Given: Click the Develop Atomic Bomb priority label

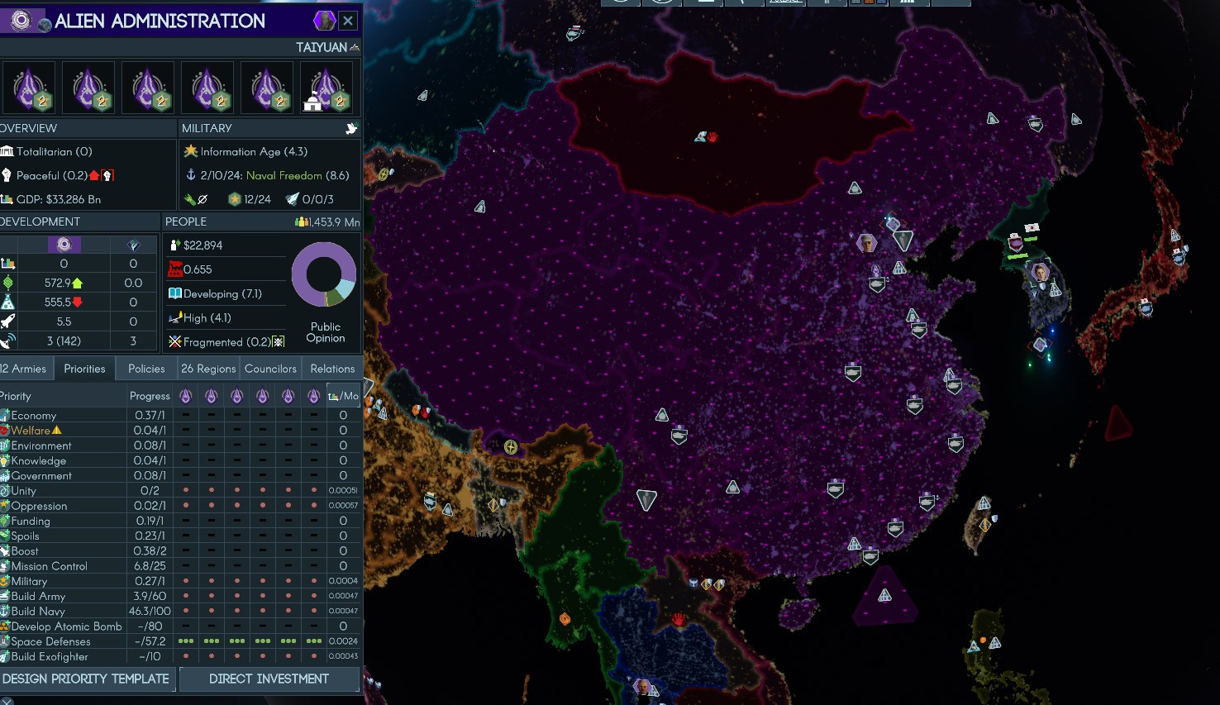Looking at the screenshot, I should coord(66,626).
